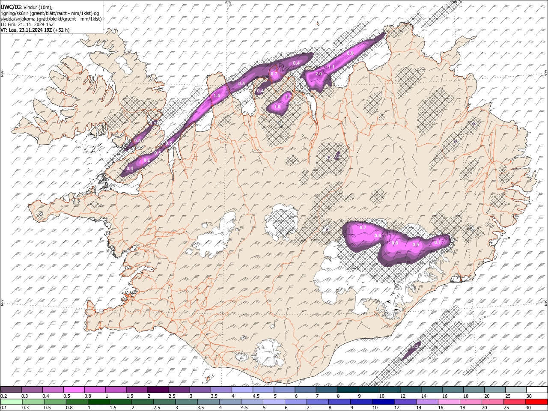This screenshot has height=411, width=548.
Task: Pick the lilac 14 rain legend swatch
Action: pos(426,402)
